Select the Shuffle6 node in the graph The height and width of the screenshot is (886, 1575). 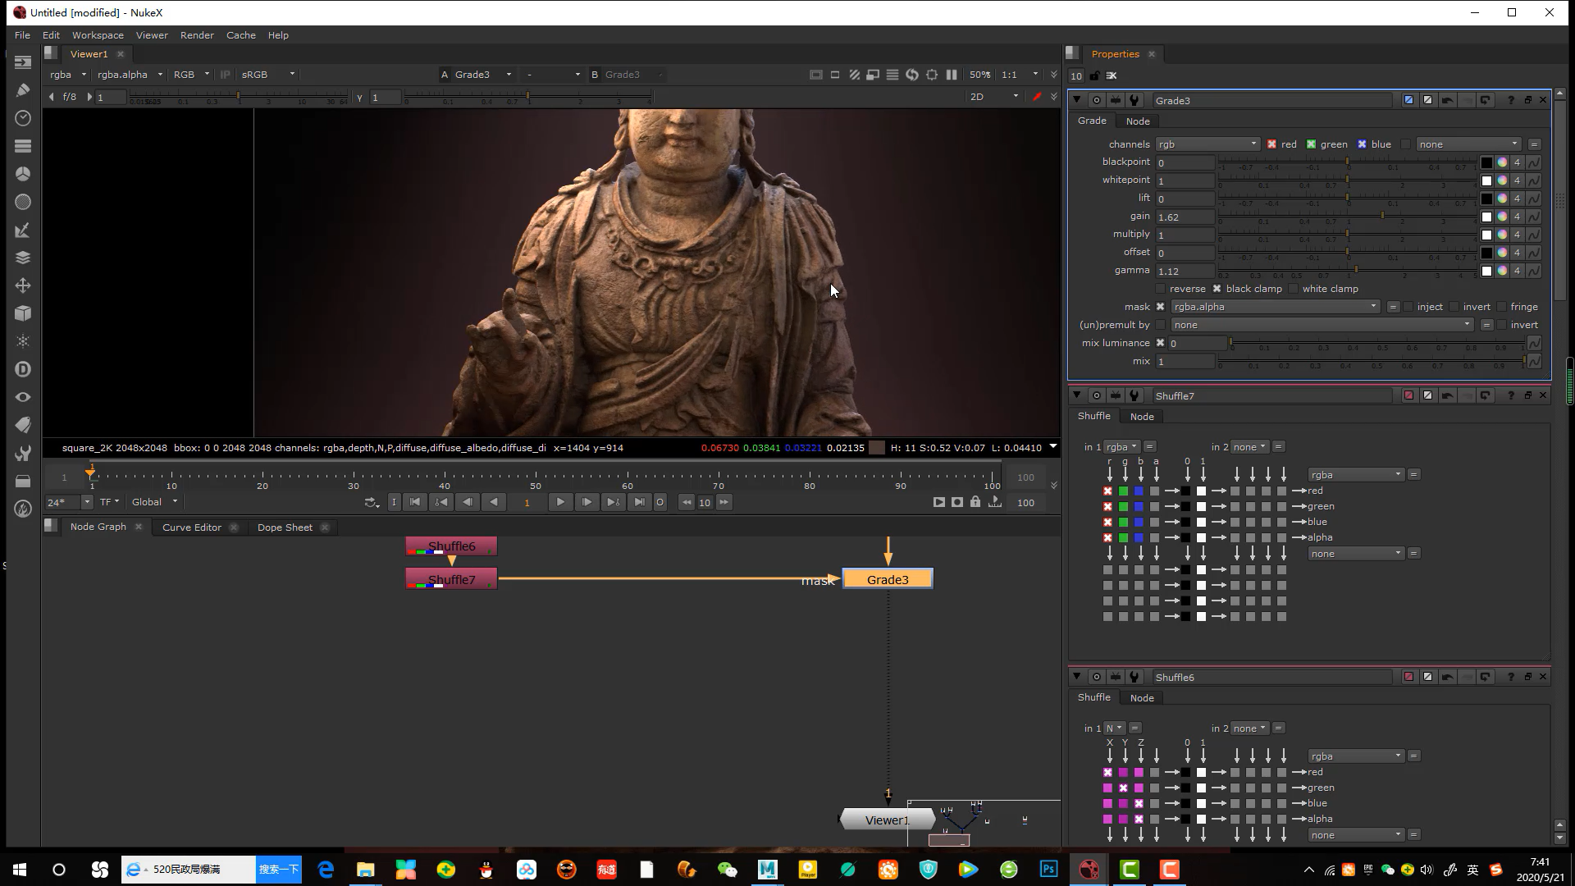pos(451,546)
